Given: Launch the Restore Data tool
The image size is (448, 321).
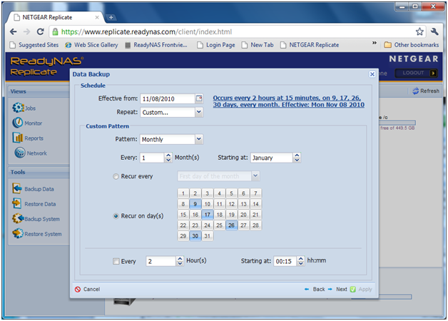Looking at the screenshot, I should pyautogui.click(x=34, y=203).
